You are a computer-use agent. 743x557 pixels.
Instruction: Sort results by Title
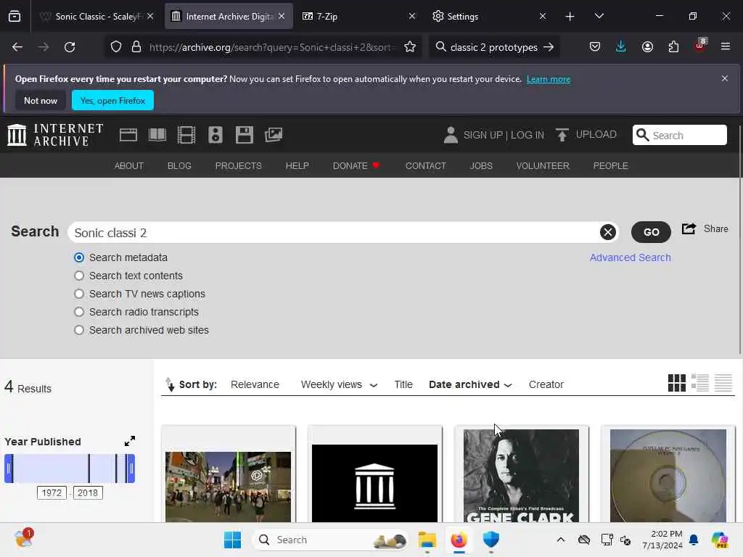403,384
